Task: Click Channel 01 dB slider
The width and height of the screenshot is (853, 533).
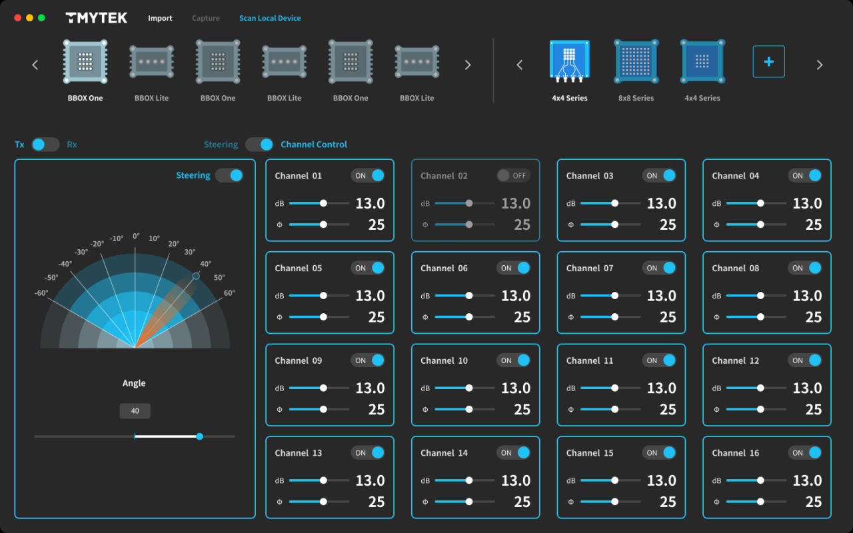Action: 319,203
